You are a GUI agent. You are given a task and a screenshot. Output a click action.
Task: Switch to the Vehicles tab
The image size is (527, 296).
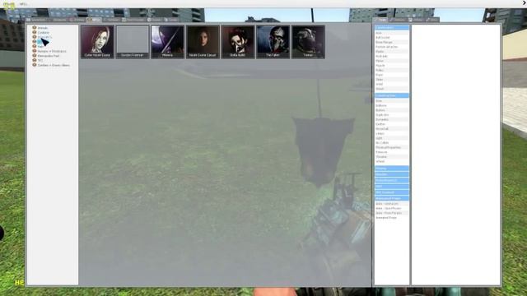click(x=112, y=20)
